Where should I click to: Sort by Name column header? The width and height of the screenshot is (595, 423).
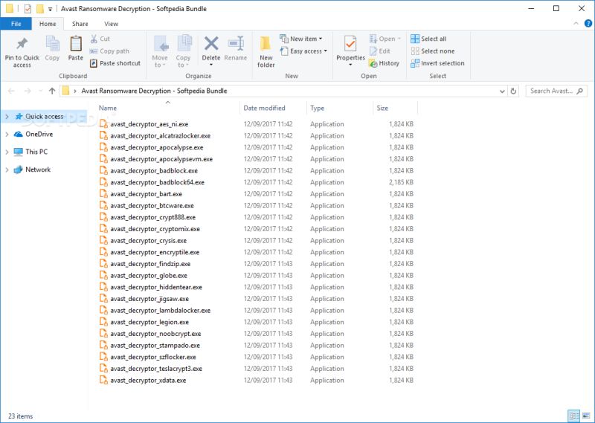pos(167,108)
